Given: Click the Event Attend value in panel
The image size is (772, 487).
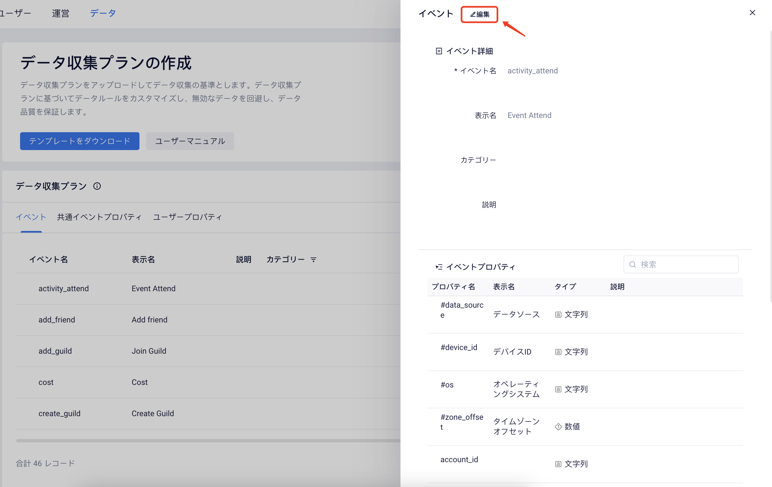Looking at the screenshot, I should 529,115.
